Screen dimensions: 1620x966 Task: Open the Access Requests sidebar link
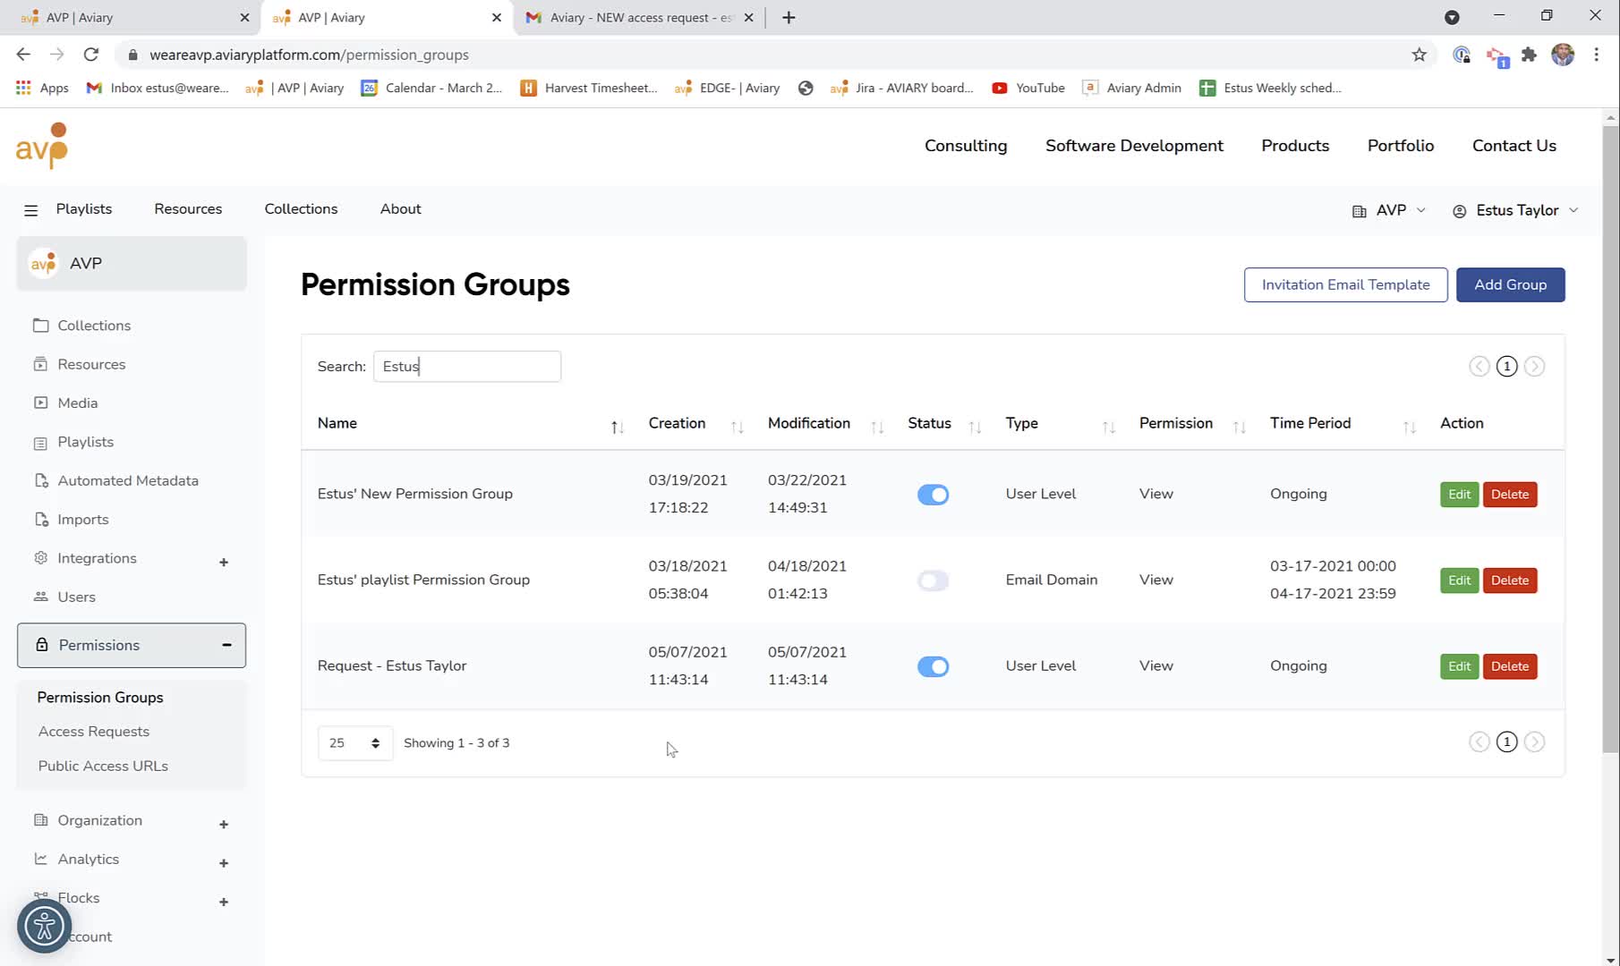[x=94, y=732]
